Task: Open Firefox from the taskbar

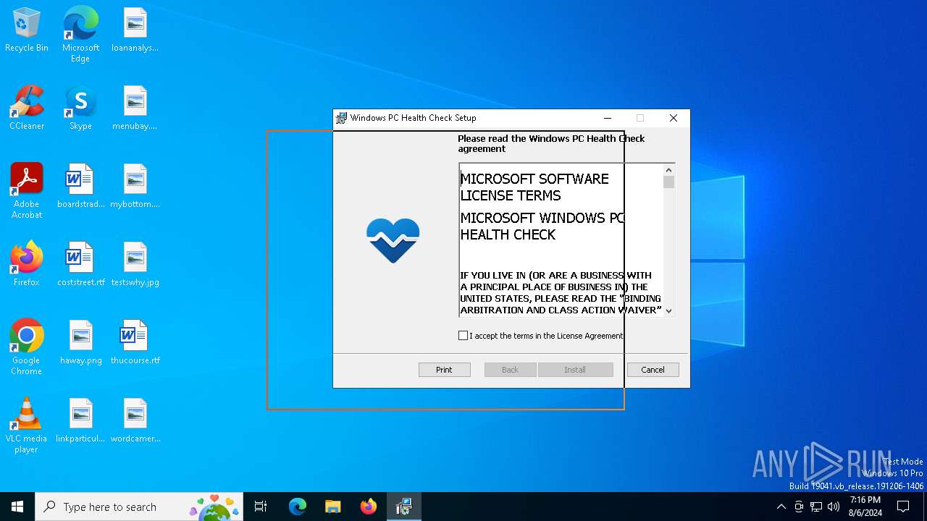Action: point(369,507)
